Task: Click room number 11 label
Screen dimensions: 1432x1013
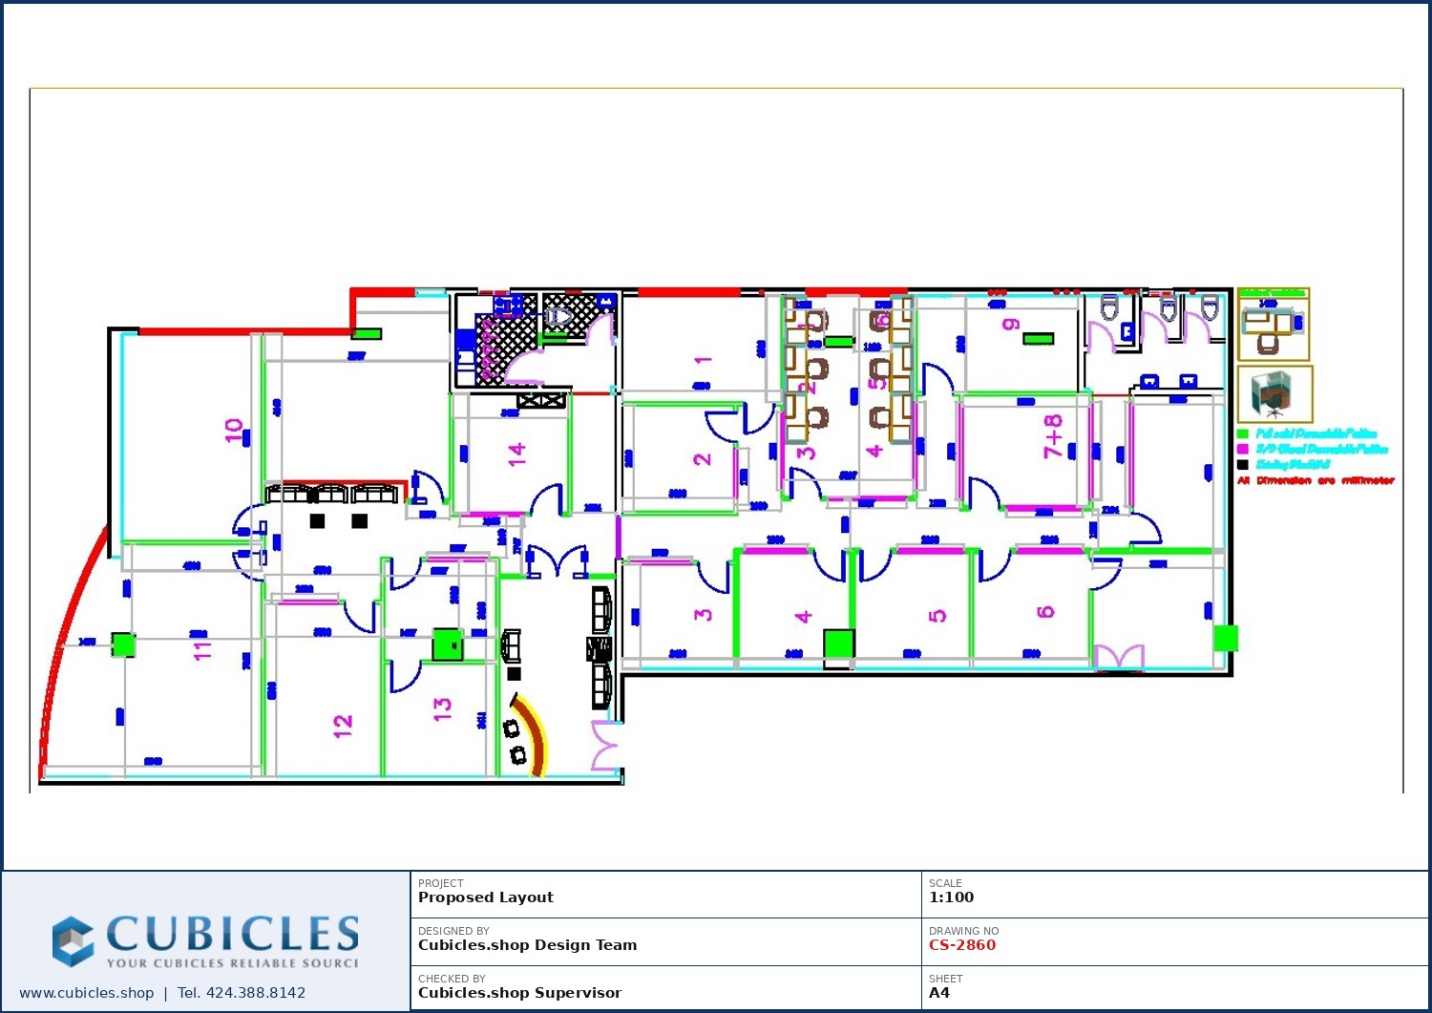Action: point(202,650)
